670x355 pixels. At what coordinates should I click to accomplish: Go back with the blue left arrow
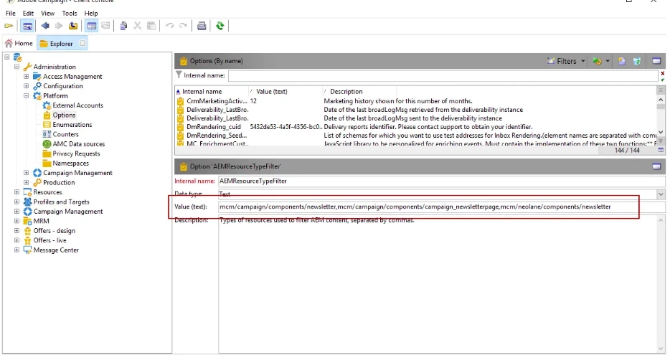pos(45,26)
